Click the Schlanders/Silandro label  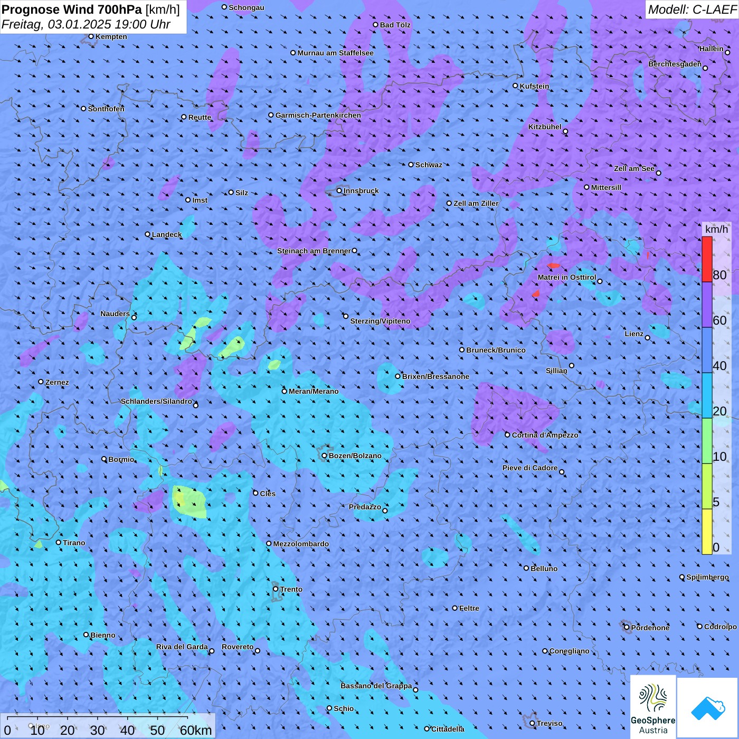pyautogui.click(x=156, y=401)
